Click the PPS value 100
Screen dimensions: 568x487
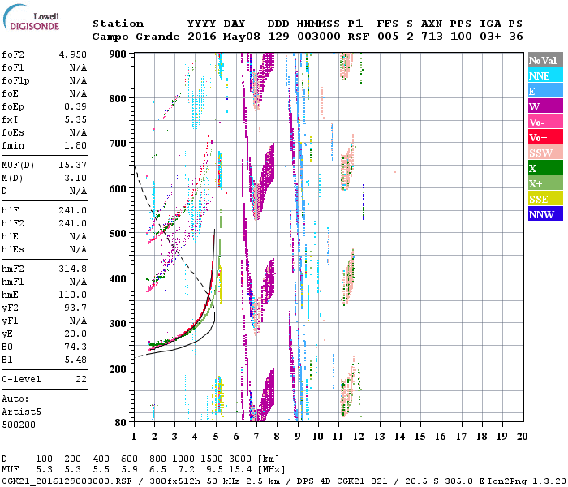tap(461, 37)
